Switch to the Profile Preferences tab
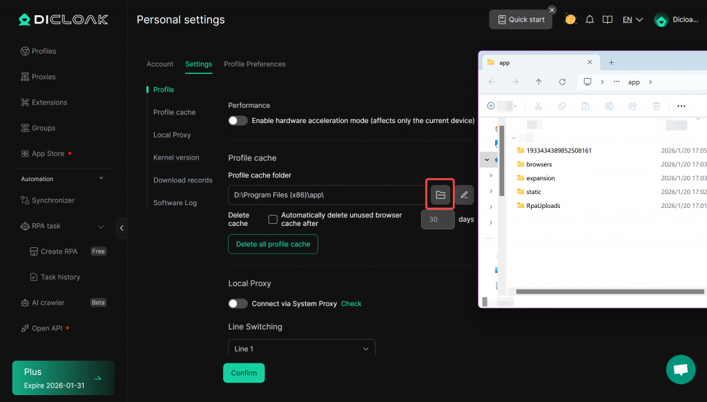The height and width of the screenshot is (402, 707). click(254, 64)
